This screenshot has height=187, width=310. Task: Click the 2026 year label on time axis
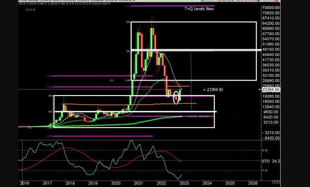(x=253, y=183)
